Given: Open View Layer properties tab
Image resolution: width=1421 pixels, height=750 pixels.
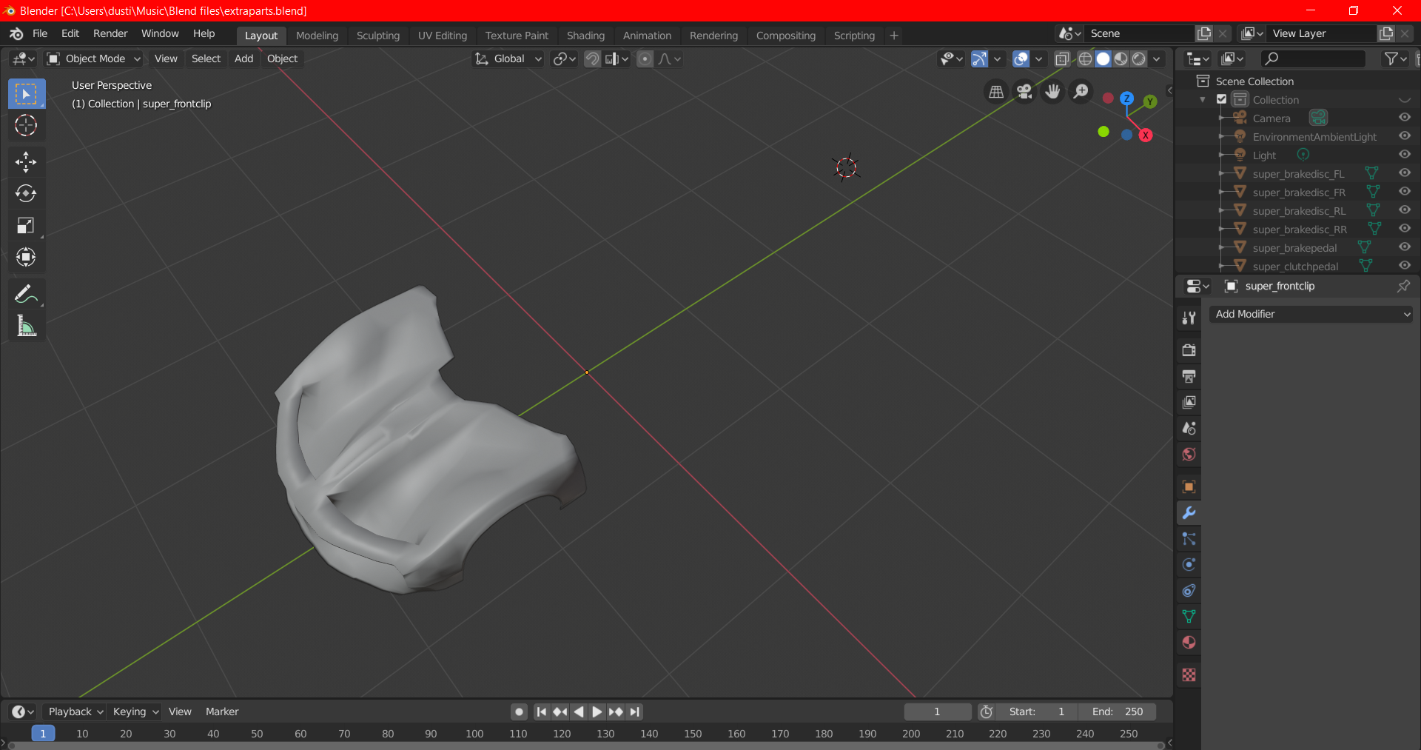Looking at the screenshot, I should click(x=1189, y=402).
